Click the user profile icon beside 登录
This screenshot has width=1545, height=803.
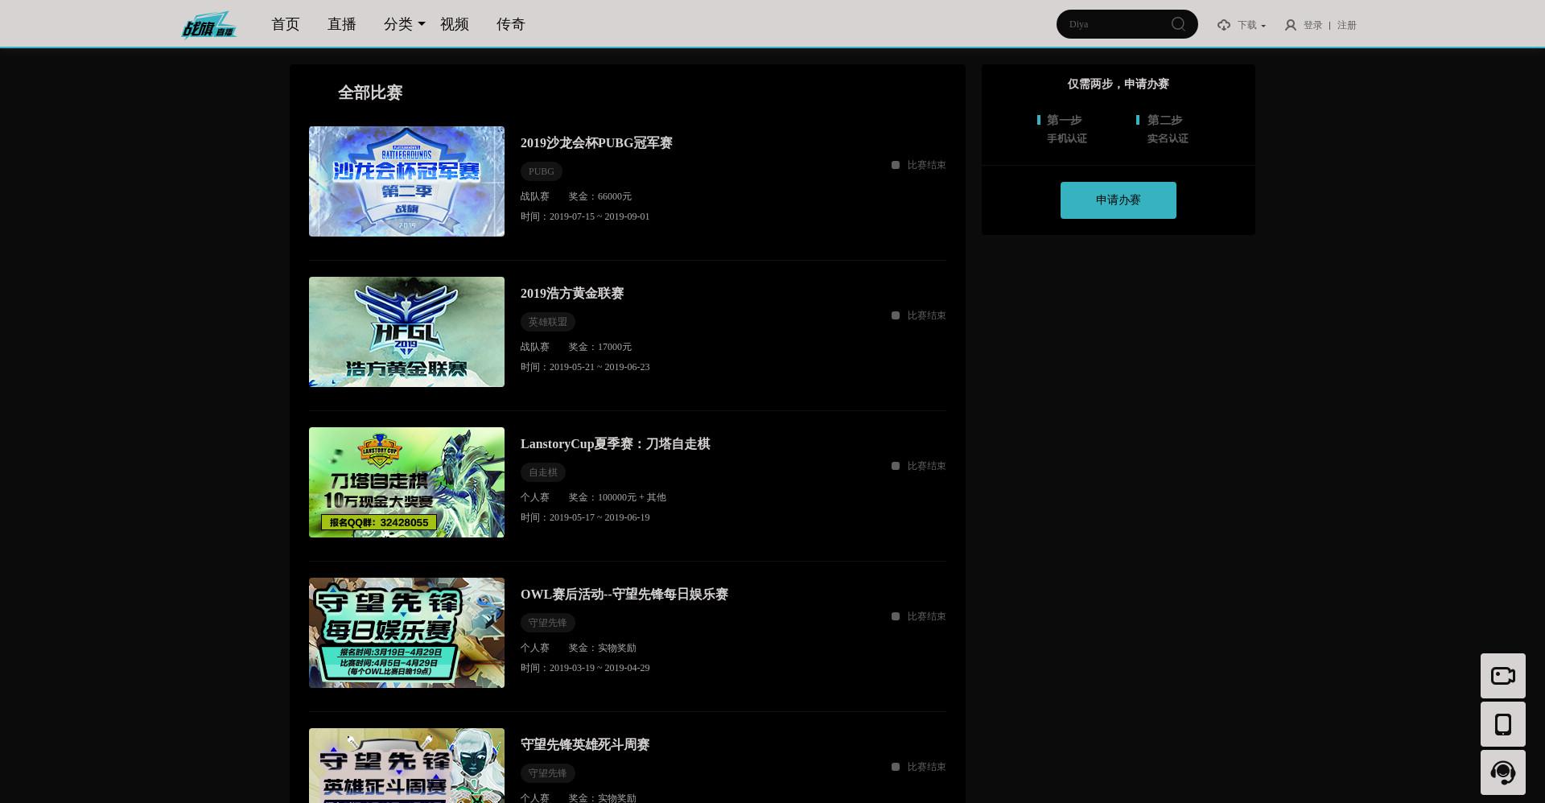pos(1291,25)
